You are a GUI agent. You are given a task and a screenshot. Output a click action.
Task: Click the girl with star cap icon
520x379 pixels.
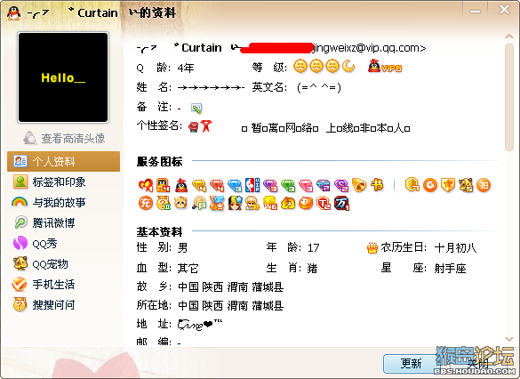(x=235, y=203)
